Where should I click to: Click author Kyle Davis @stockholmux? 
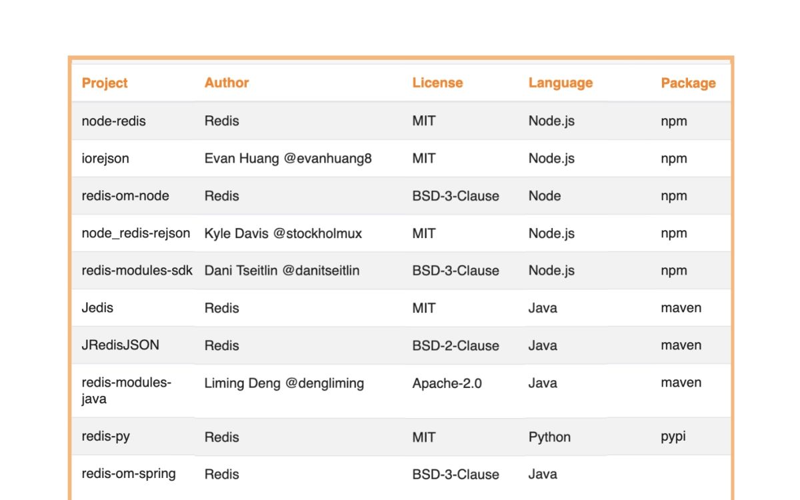pos(283,233)
